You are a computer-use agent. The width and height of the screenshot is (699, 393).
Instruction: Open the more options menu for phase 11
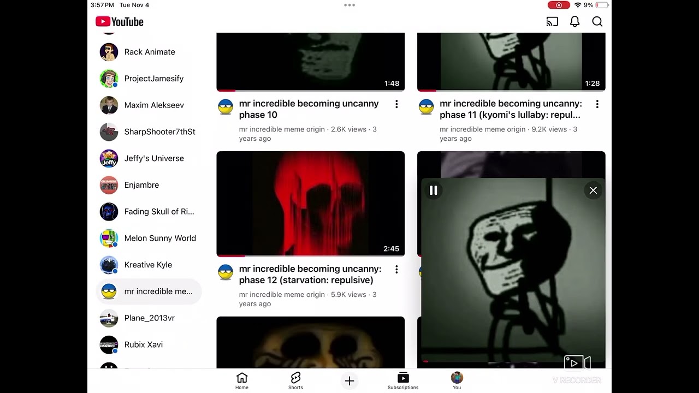(597, 104)
